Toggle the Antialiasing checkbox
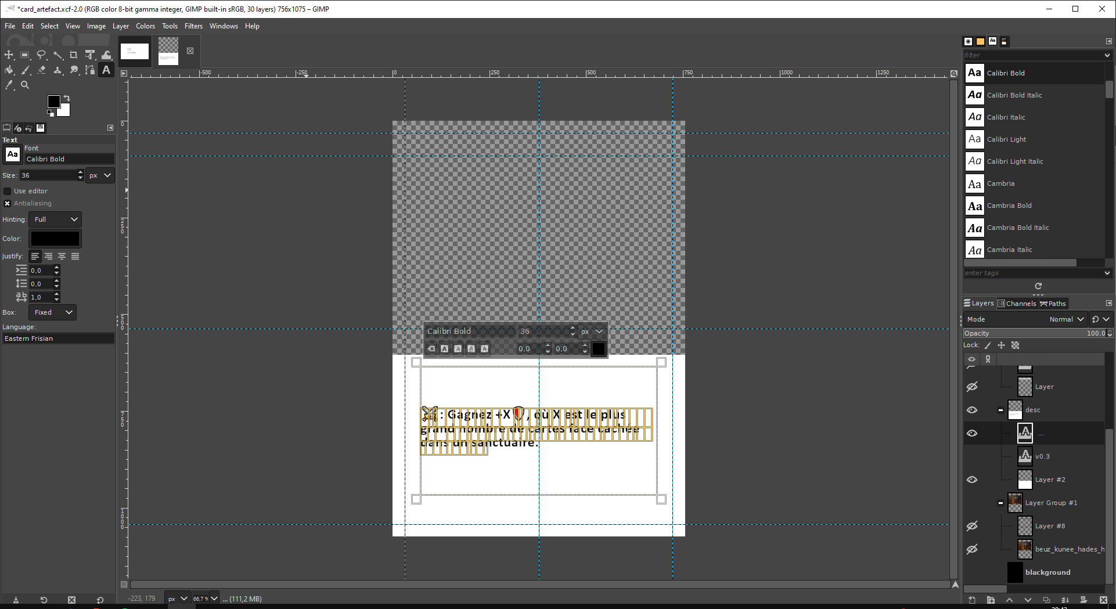The image size is (1116, 609). [7, 203]
